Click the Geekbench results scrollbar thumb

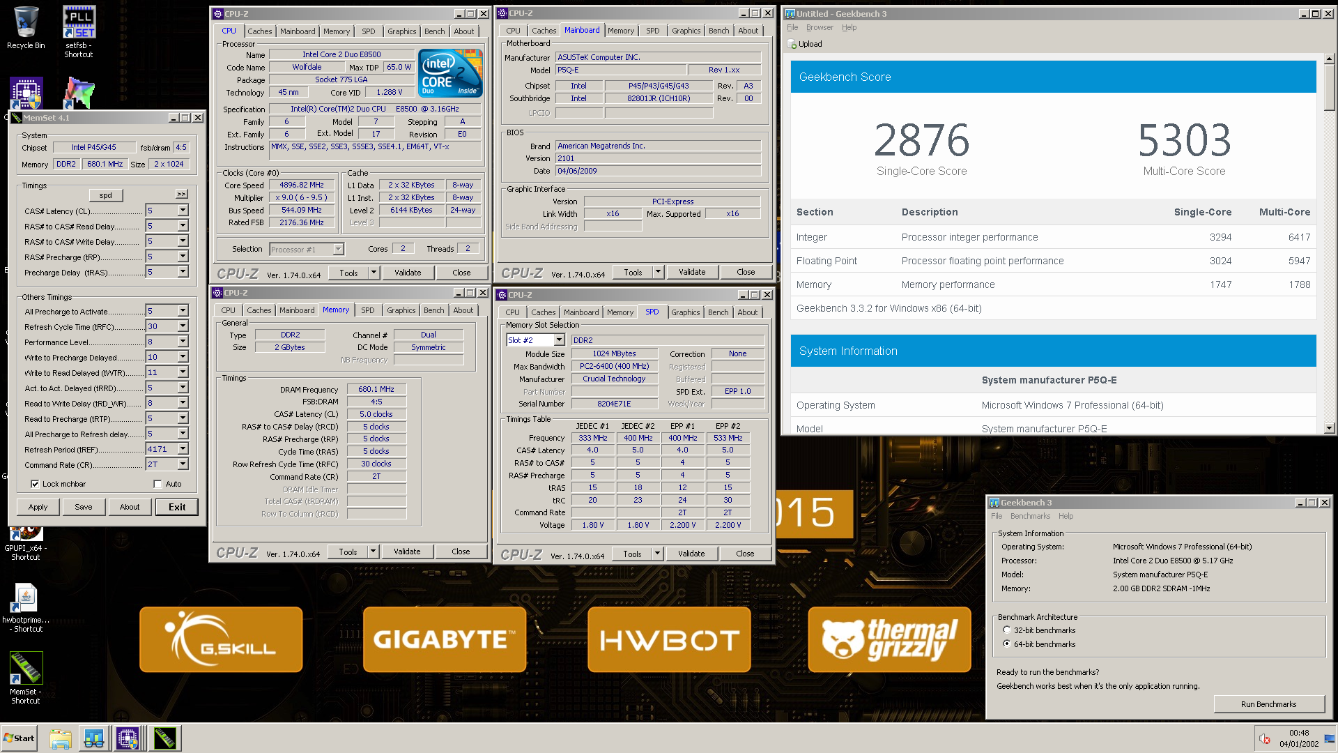click(1330, 89)
